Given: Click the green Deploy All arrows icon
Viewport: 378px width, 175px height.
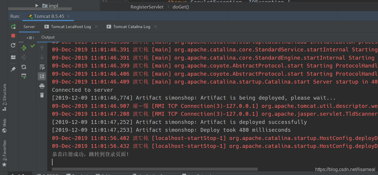Looking at the screenshot, I should (24, 48).
